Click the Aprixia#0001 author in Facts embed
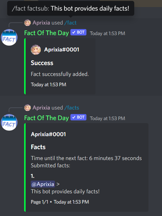Viewport: 162px width, 216px height. tap(48, 134)
